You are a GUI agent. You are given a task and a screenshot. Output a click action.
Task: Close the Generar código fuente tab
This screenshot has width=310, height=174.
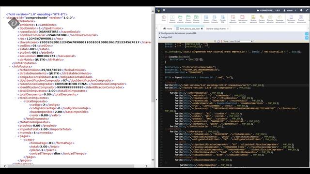[228, 29]
